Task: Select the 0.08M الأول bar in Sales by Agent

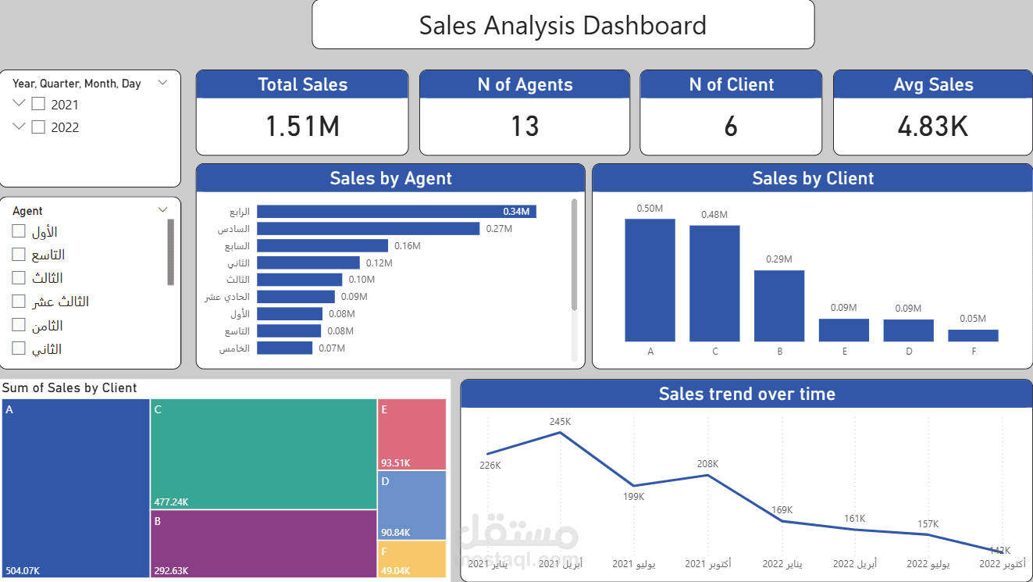Action: (x=290, y=313)
